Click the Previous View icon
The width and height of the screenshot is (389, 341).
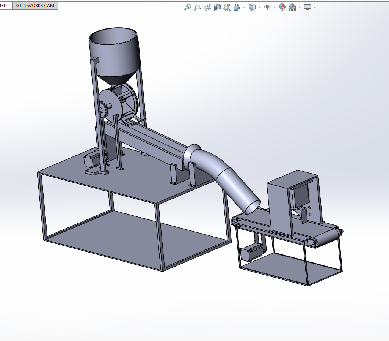(207, 8)
